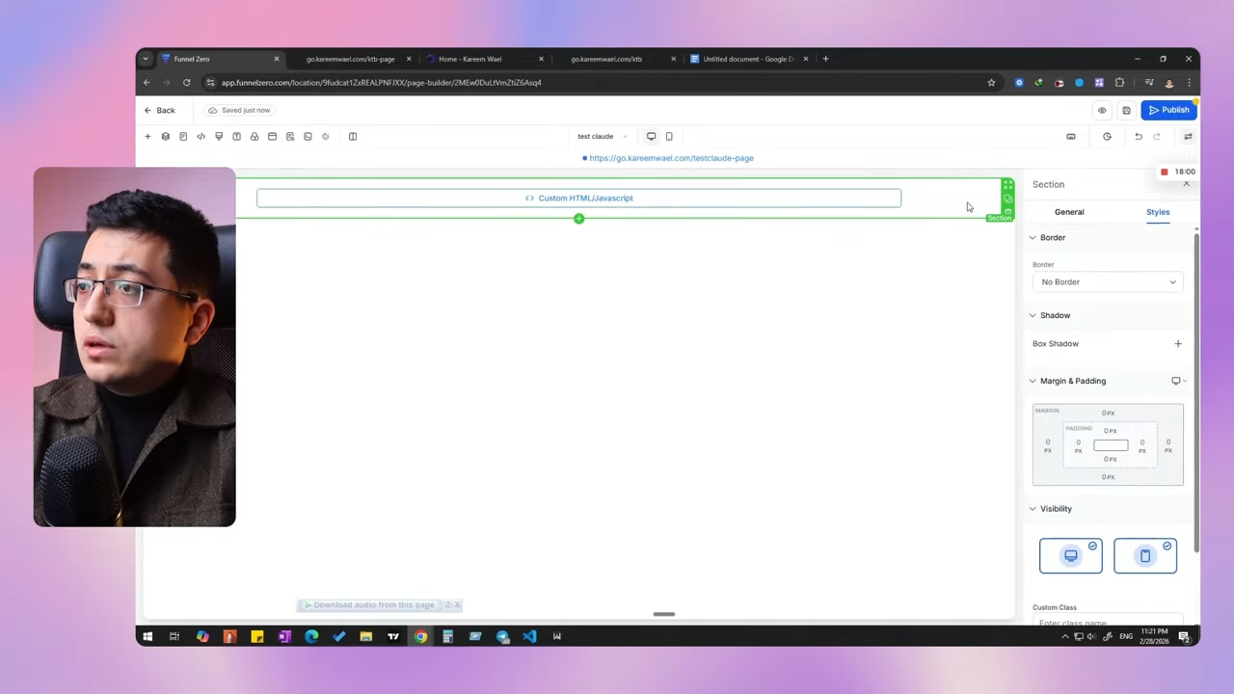Open the test claude page dropdown

coord(602,137)
